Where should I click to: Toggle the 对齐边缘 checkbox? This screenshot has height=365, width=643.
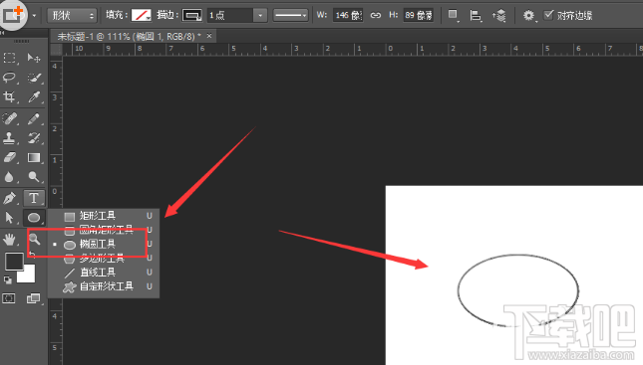[548, 15]
